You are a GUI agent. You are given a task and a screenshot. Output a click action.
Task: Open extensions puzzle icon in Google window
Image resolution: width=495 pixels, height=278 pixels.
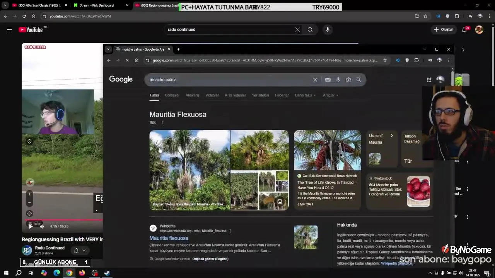point(416,60)
